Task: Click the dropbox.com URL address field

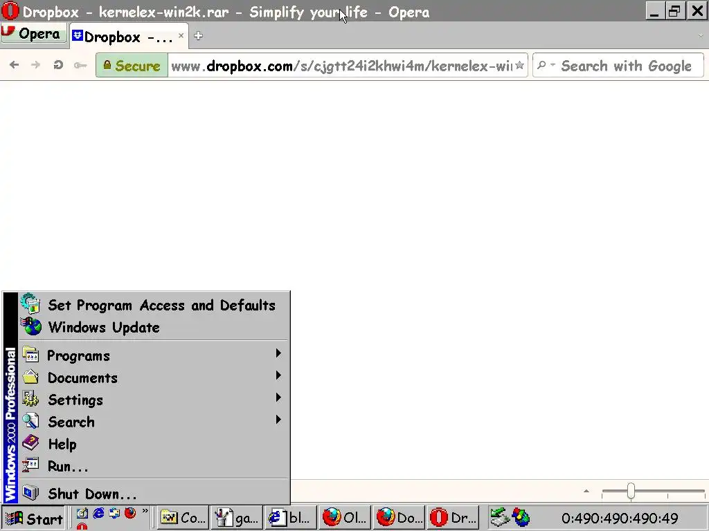Action: pos(341,66)
